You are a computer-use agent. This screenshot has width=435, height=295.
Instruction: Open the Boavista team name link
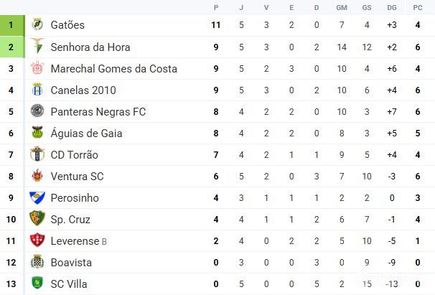tap(72, 263)
